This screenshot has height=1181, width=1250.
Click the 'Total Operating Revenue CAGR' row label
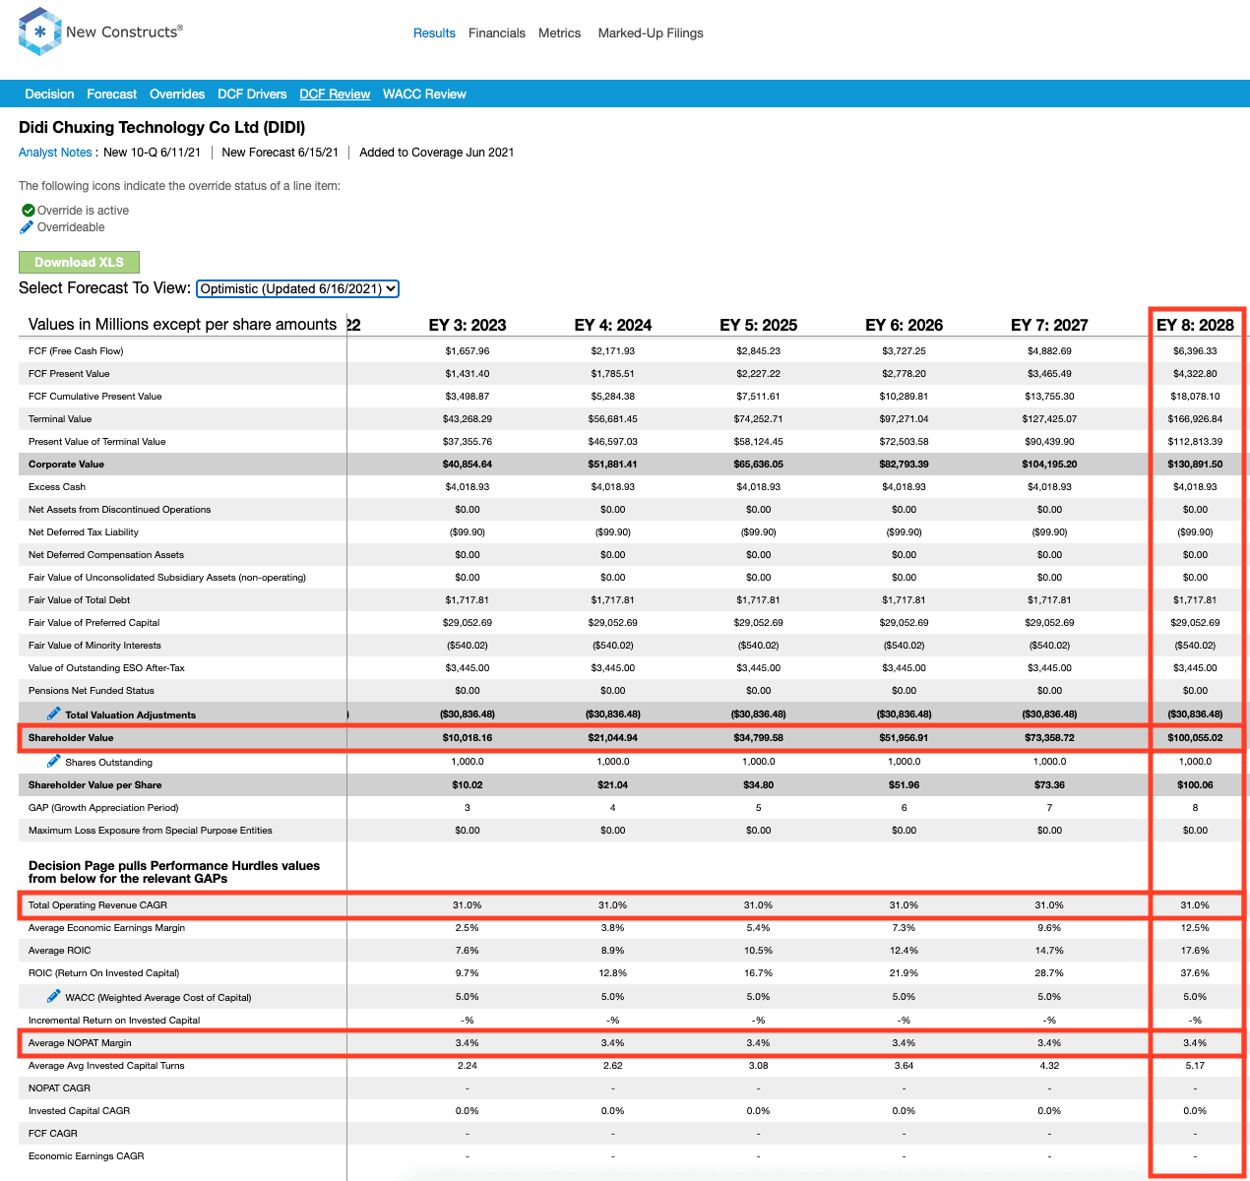pyautogui.click(x=97, y=905)
